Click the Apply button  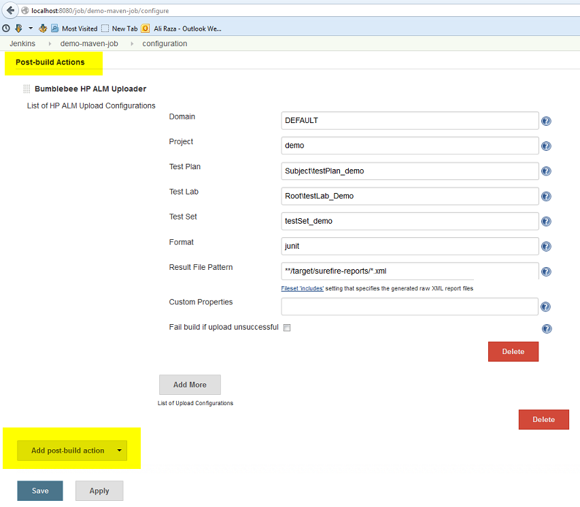99,490
